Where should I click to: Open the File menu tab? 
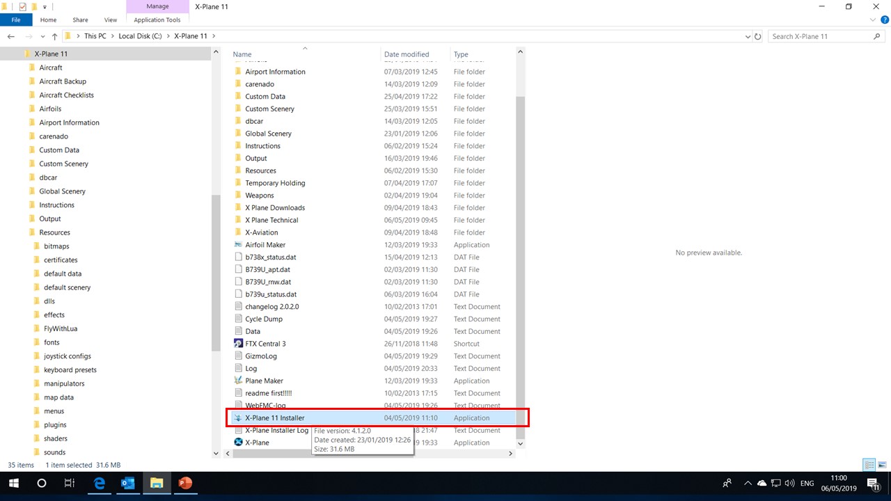pyautogui.click(x=15, y=20)
